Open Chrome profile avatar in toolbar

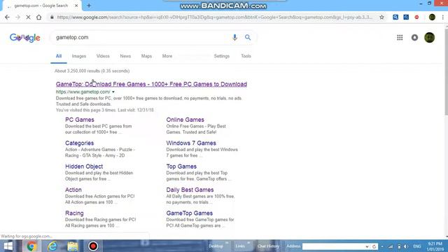pos(432,17)
